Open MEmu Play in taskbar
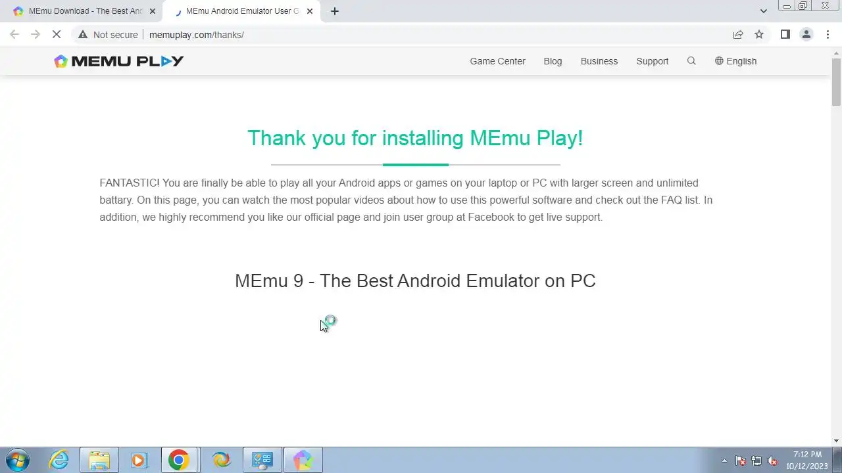Image resolution: width=842 pixels, height=473 pixels. [x=303, y=460]
